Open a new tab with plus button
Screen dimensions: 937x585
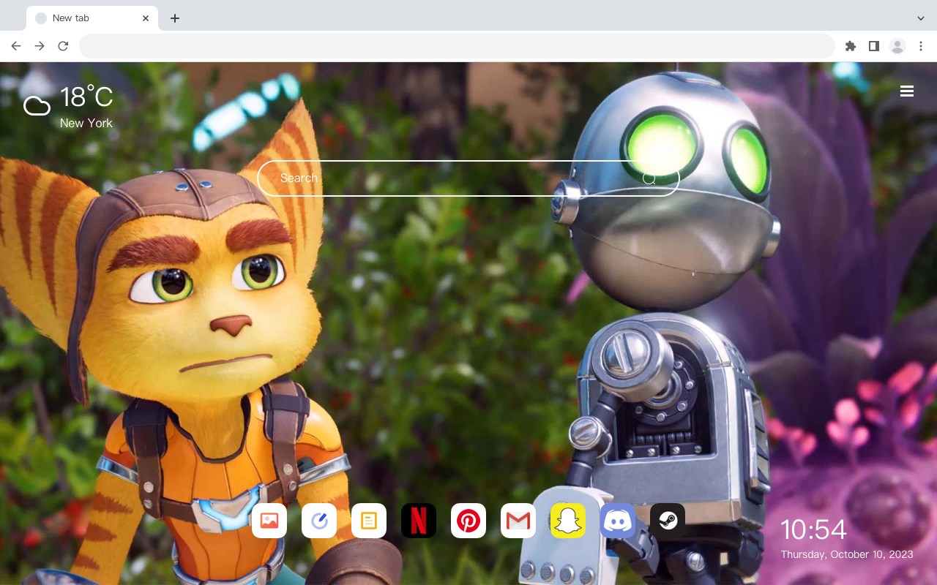click(174, 18)
